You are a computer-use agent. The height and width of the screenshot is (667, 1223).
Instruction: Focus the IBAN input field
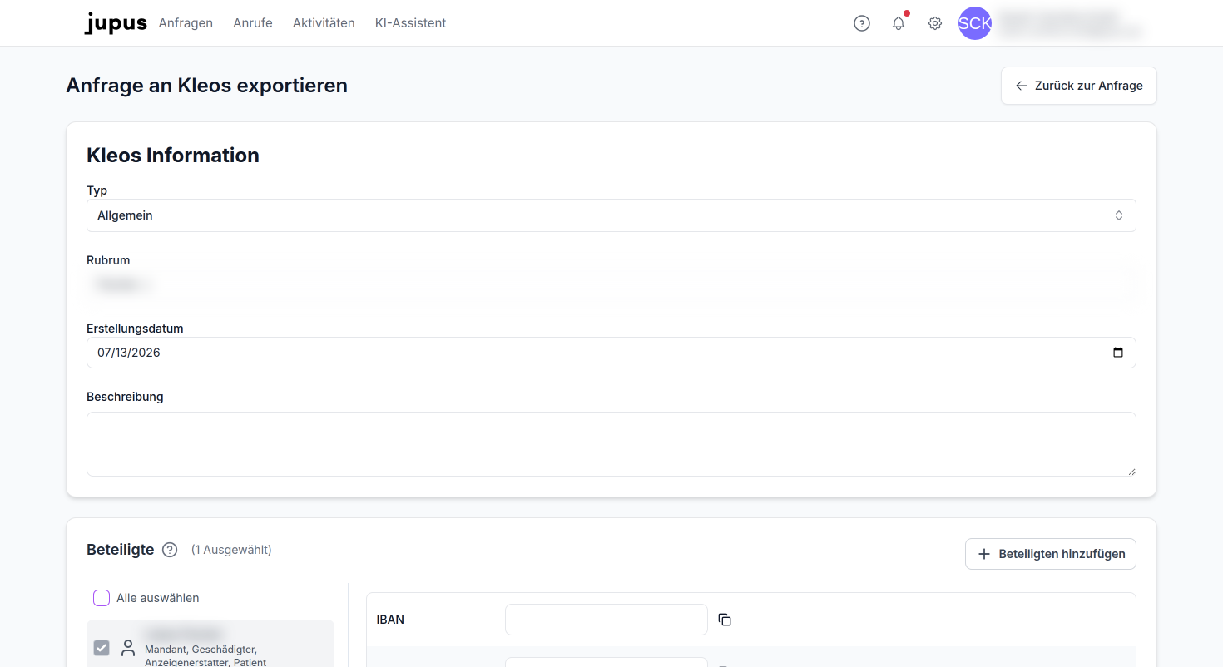(x=607, y=620)
